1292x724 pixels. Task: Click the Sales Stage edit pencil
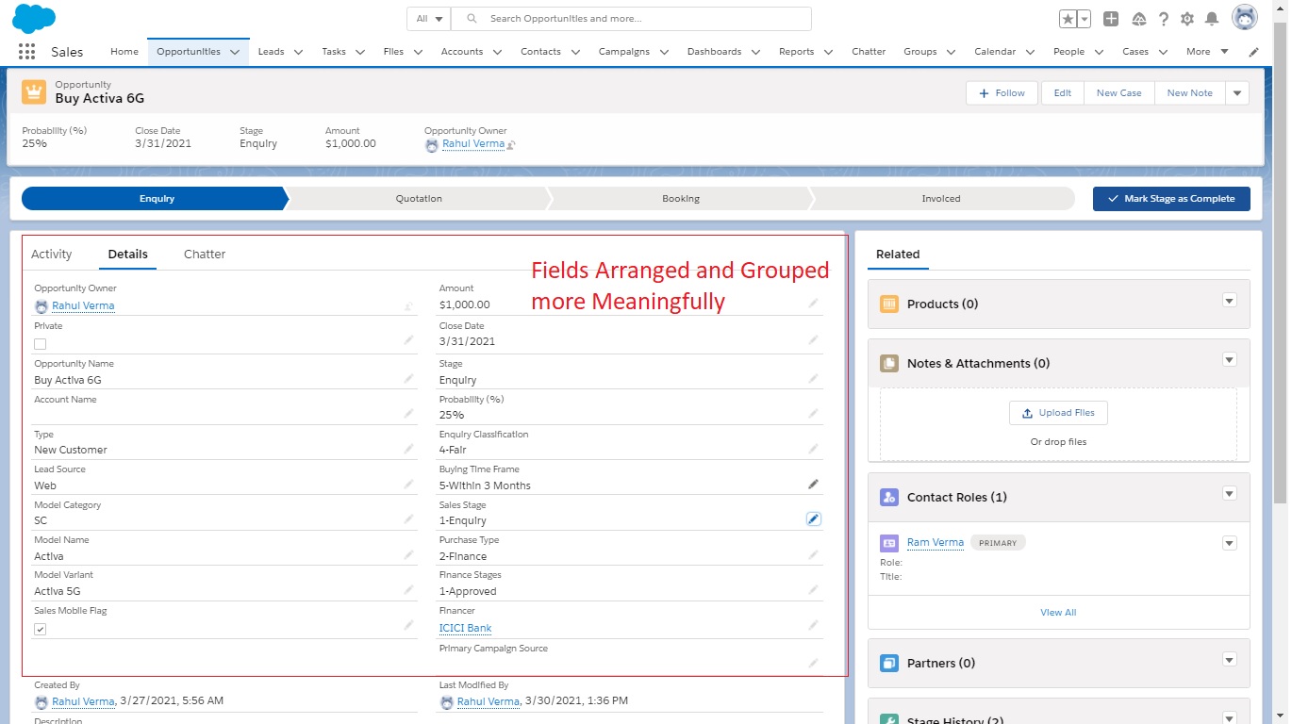pyautogui.click(x=813, y=519)
